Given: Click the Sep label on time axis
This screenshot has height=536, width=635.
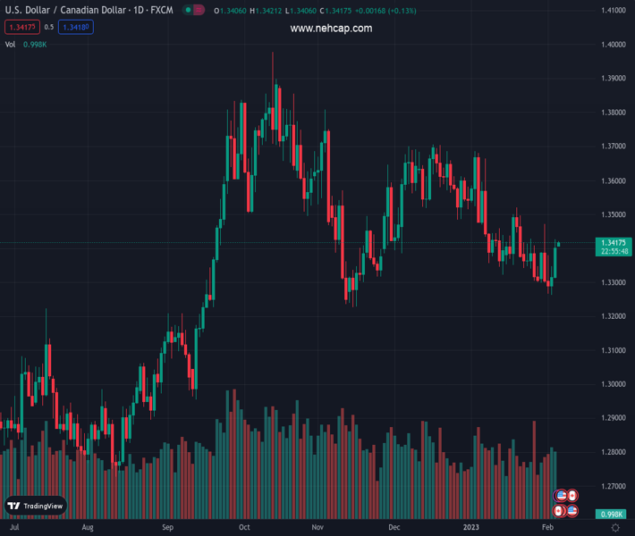Looking at the screenshot, I should (167, 527).
